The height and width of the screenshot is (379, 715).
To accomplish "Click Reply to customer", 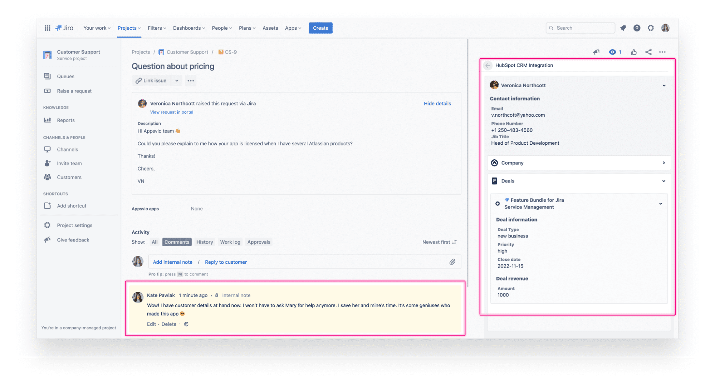I will pyautogui.click(x=226, y=262).
